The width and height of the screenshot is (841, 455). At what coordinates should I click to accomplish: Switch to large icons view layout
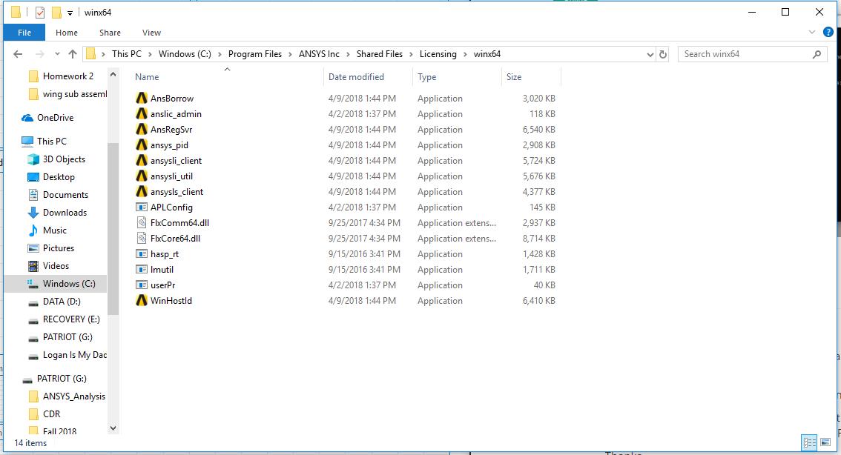click(x=825, y=442)
